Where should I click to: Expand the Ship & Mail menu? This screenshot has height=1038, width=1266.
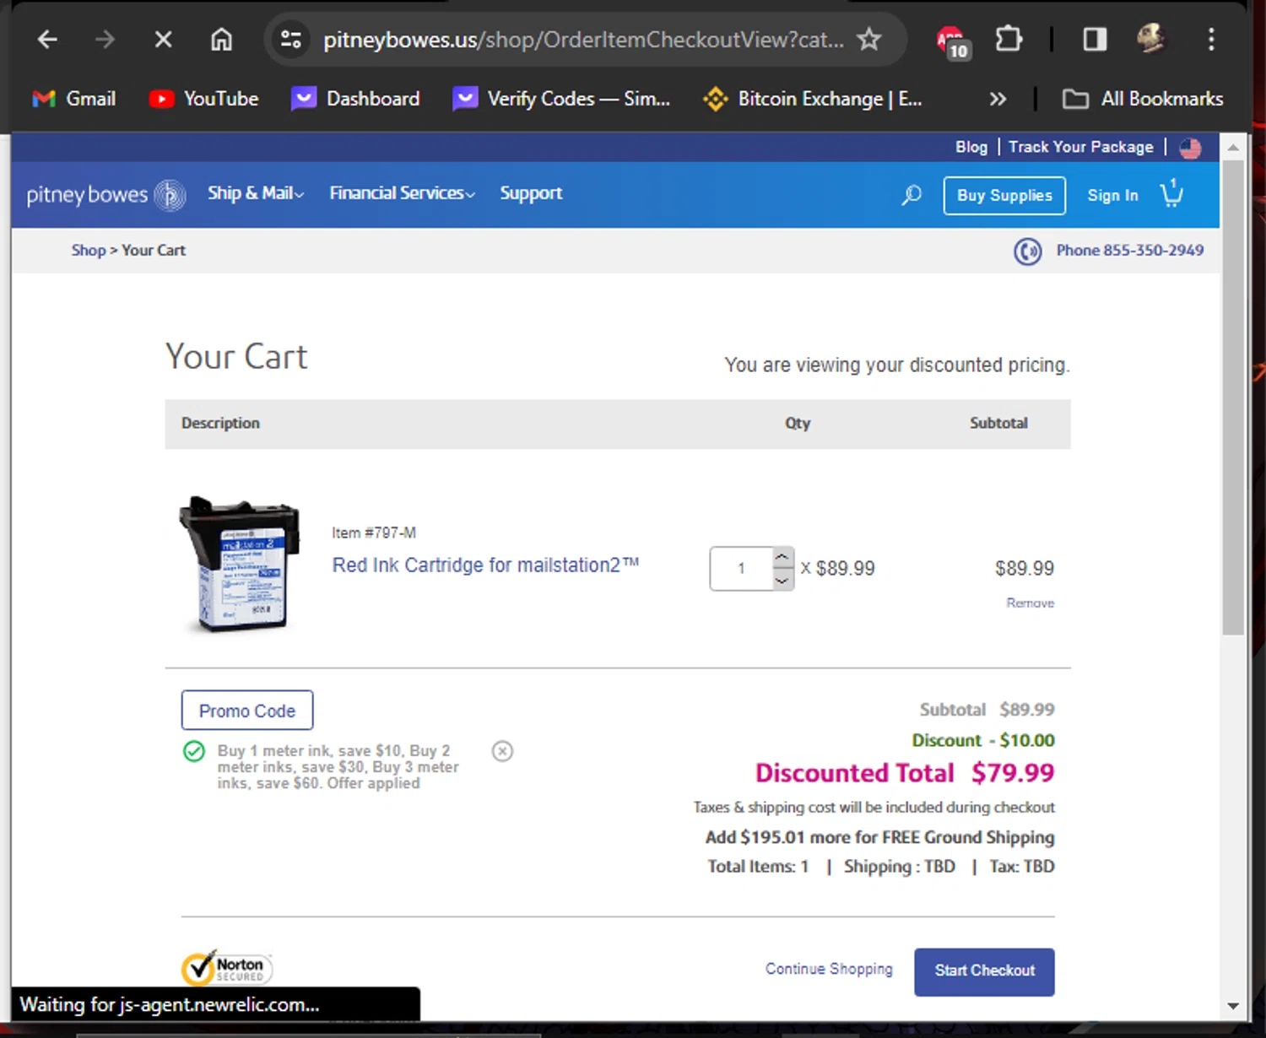pyautogui.click(x=256, y=193)
